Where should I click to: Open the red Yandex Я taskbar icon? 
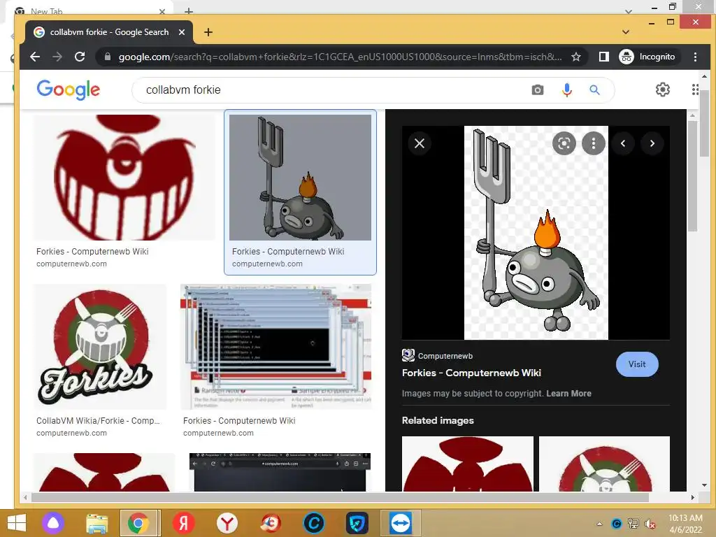(x=184, y=523)
